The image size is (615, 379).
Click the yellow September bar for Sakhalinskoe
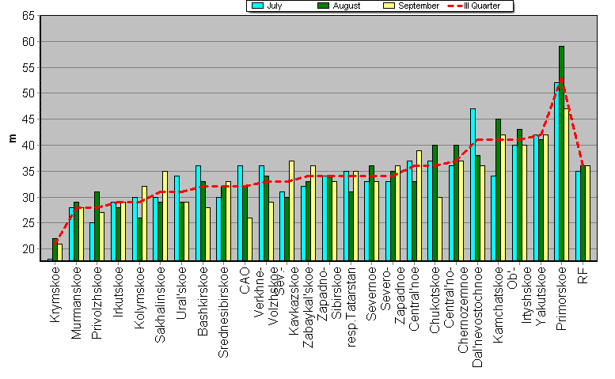165,216
